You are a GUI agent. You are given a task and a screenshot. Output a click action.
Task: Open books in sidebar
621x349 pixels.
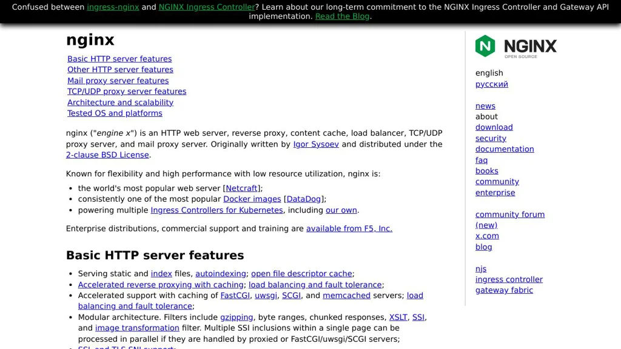[487, 170]
